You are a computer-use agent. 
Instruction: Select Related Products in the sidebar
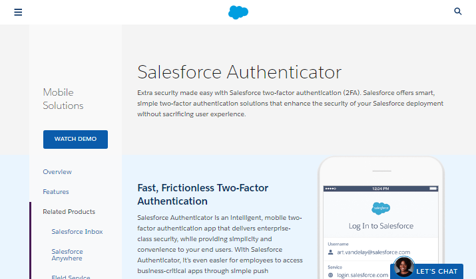[x=69, y=212]
